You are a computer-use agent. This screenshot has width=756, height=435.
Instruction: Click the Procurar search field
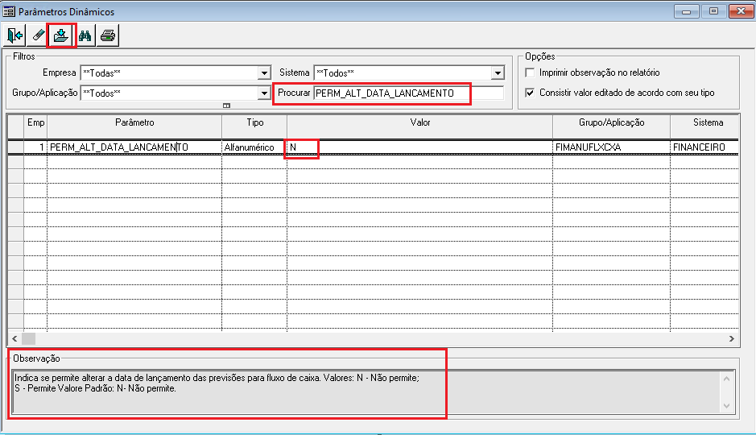click(x=408, y=93)
